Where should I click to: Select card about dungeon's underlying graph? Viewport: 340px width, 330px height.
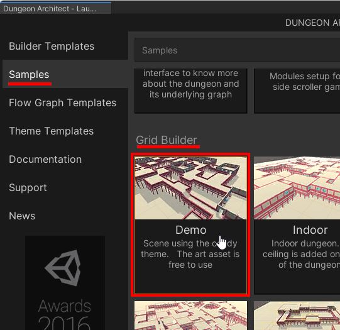point(190,91)
